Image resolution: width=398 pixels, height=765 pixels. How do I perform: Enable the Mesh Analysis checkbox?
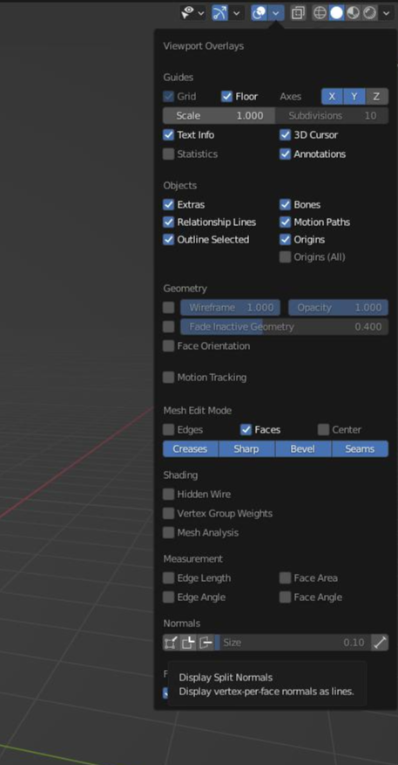(x=169, y=533)
